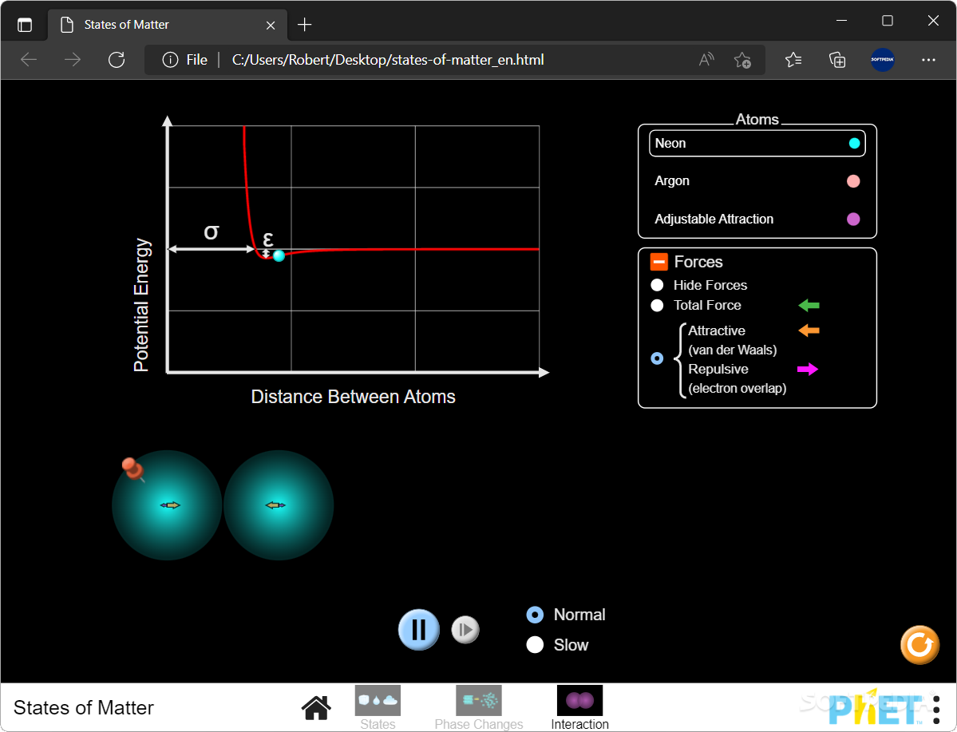Click the "(electron overlap)" text
Image resolution: width=957 pixels, height=732 pixels.
(x=738, y=388)
